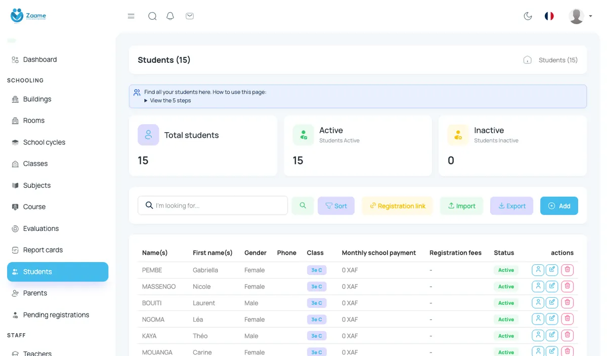Open Dashboard in the sidebar
Image resolution: width=607 pixels, height=356 pixels.
click(x=58, y=60)
